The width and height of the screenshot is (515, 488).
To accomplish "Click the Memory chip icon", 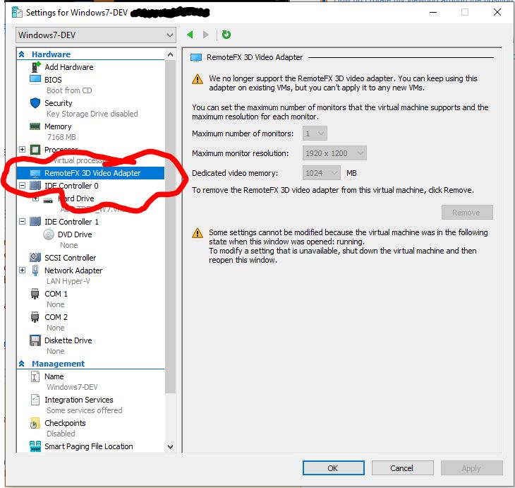I will pos(35,126).
